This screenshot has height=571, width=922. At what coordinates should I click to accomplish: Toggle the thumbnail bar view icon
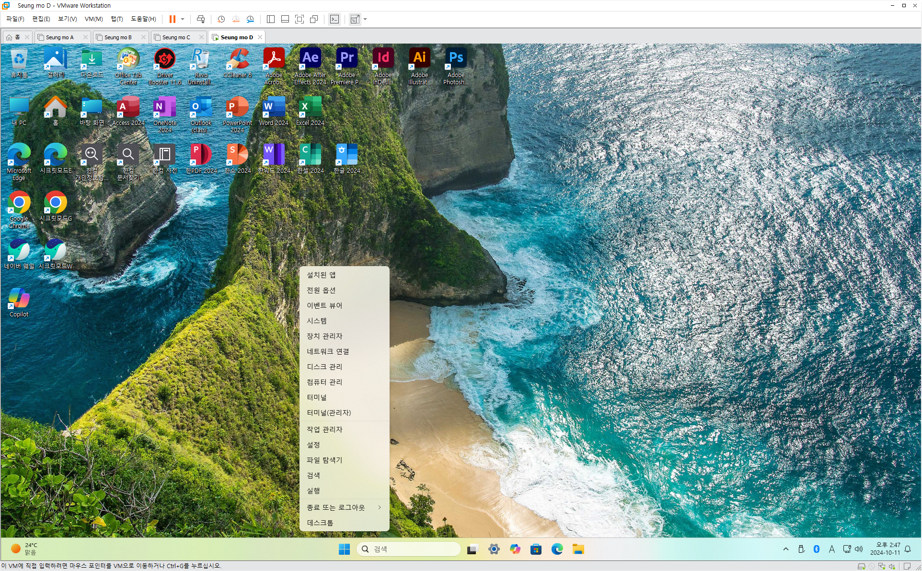click(x=285, y=19)
